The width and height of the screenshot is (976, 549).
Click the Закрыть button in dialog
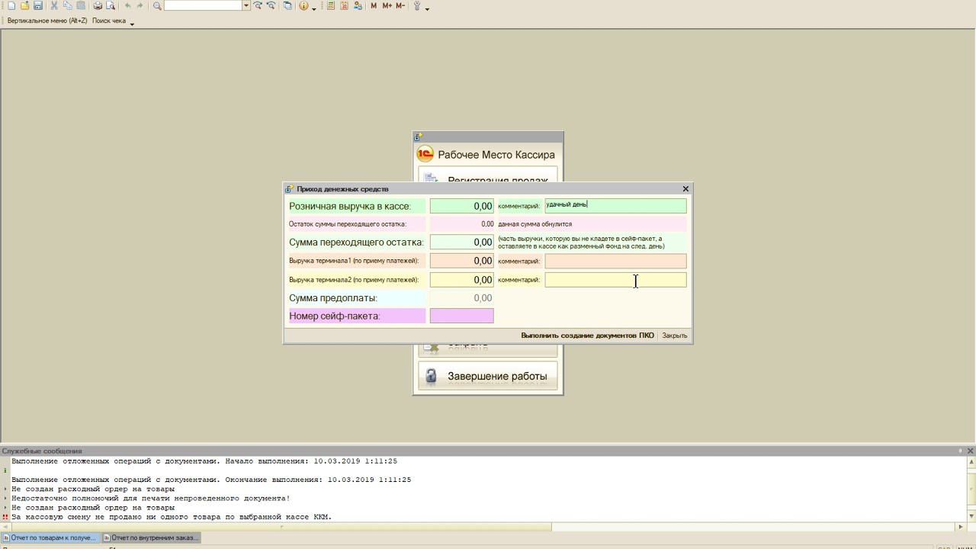[x=675, y=335]
